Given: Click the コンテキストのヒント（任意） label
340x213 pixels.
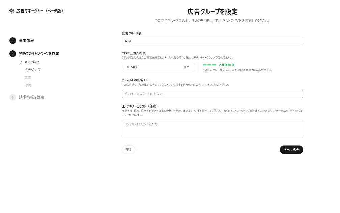Looking at the screenshot, I should point(140,106).
